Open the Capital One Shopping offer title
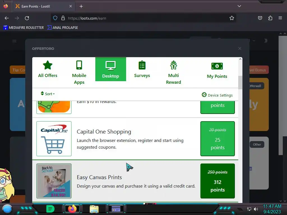The width and height of the screenshot is (287, 215). point(104,132)
